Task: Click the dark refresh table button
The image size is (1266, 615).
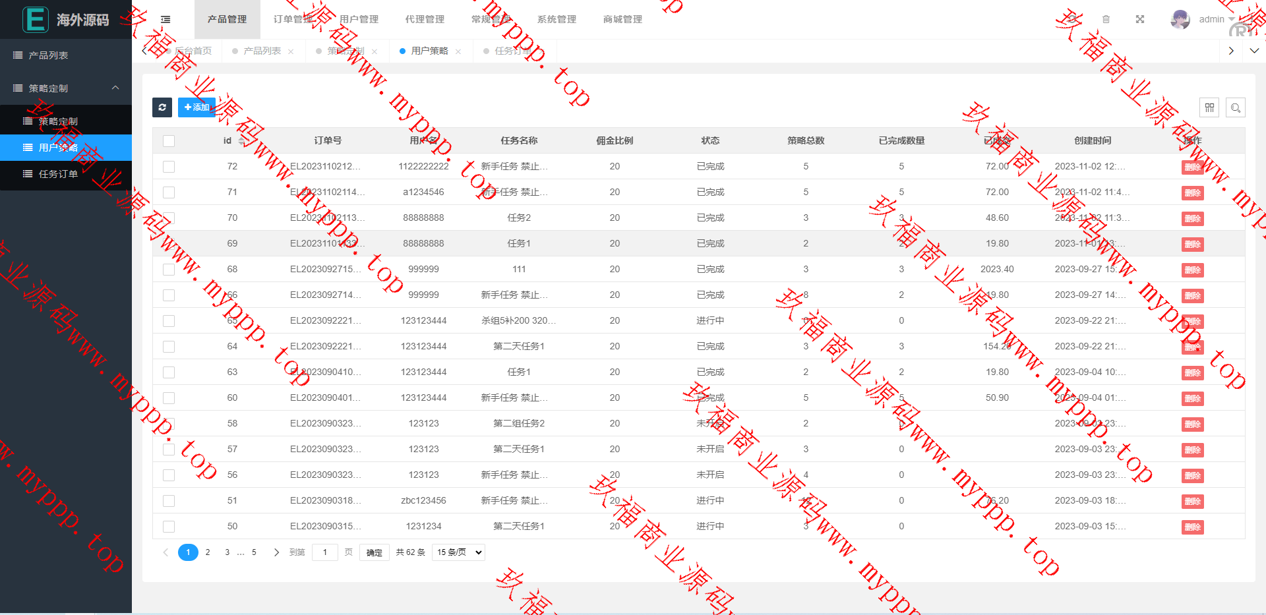Action: tap(162, 107)
